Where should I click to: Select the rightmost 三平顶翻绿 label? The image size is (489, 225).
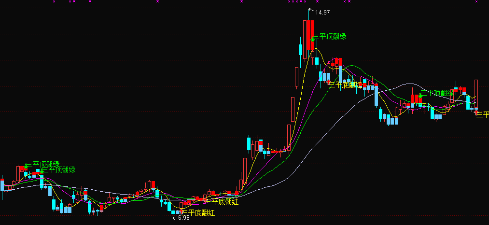[x=437, y=93]
